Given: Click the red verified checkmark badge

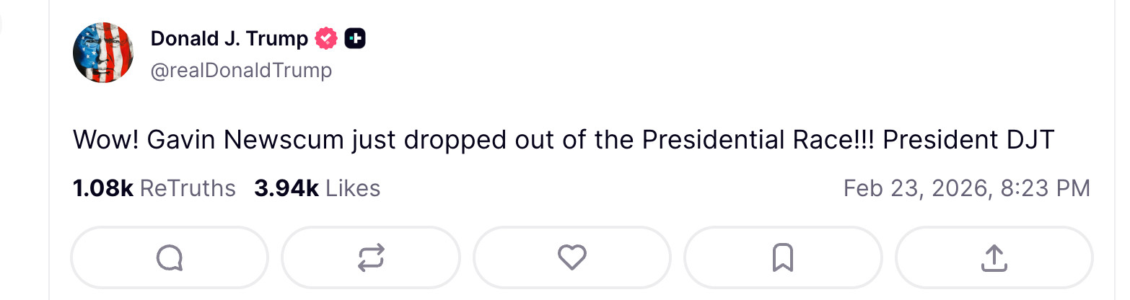Looking at the screenshot, I should pos(326,39).
